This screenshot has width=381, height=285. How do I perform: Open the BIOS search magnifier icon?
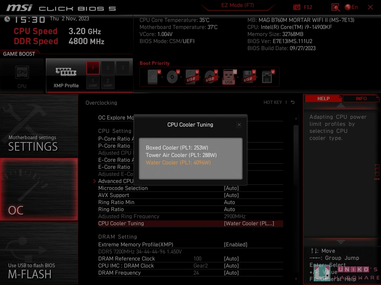(336, 7)
